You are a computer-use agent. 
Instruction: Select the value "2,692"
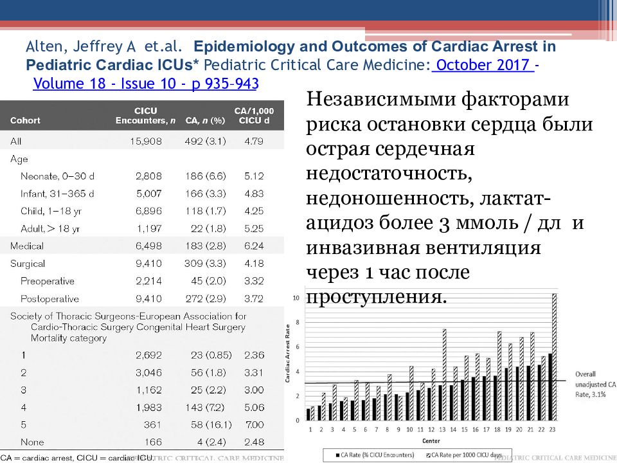(x=148, y=356)
